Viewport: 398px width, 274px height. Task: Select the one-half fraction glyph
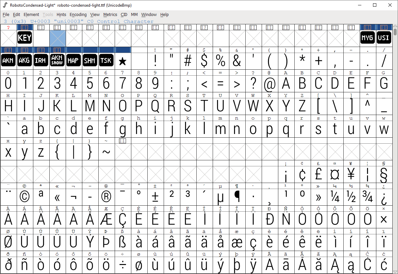click(351, 197)
